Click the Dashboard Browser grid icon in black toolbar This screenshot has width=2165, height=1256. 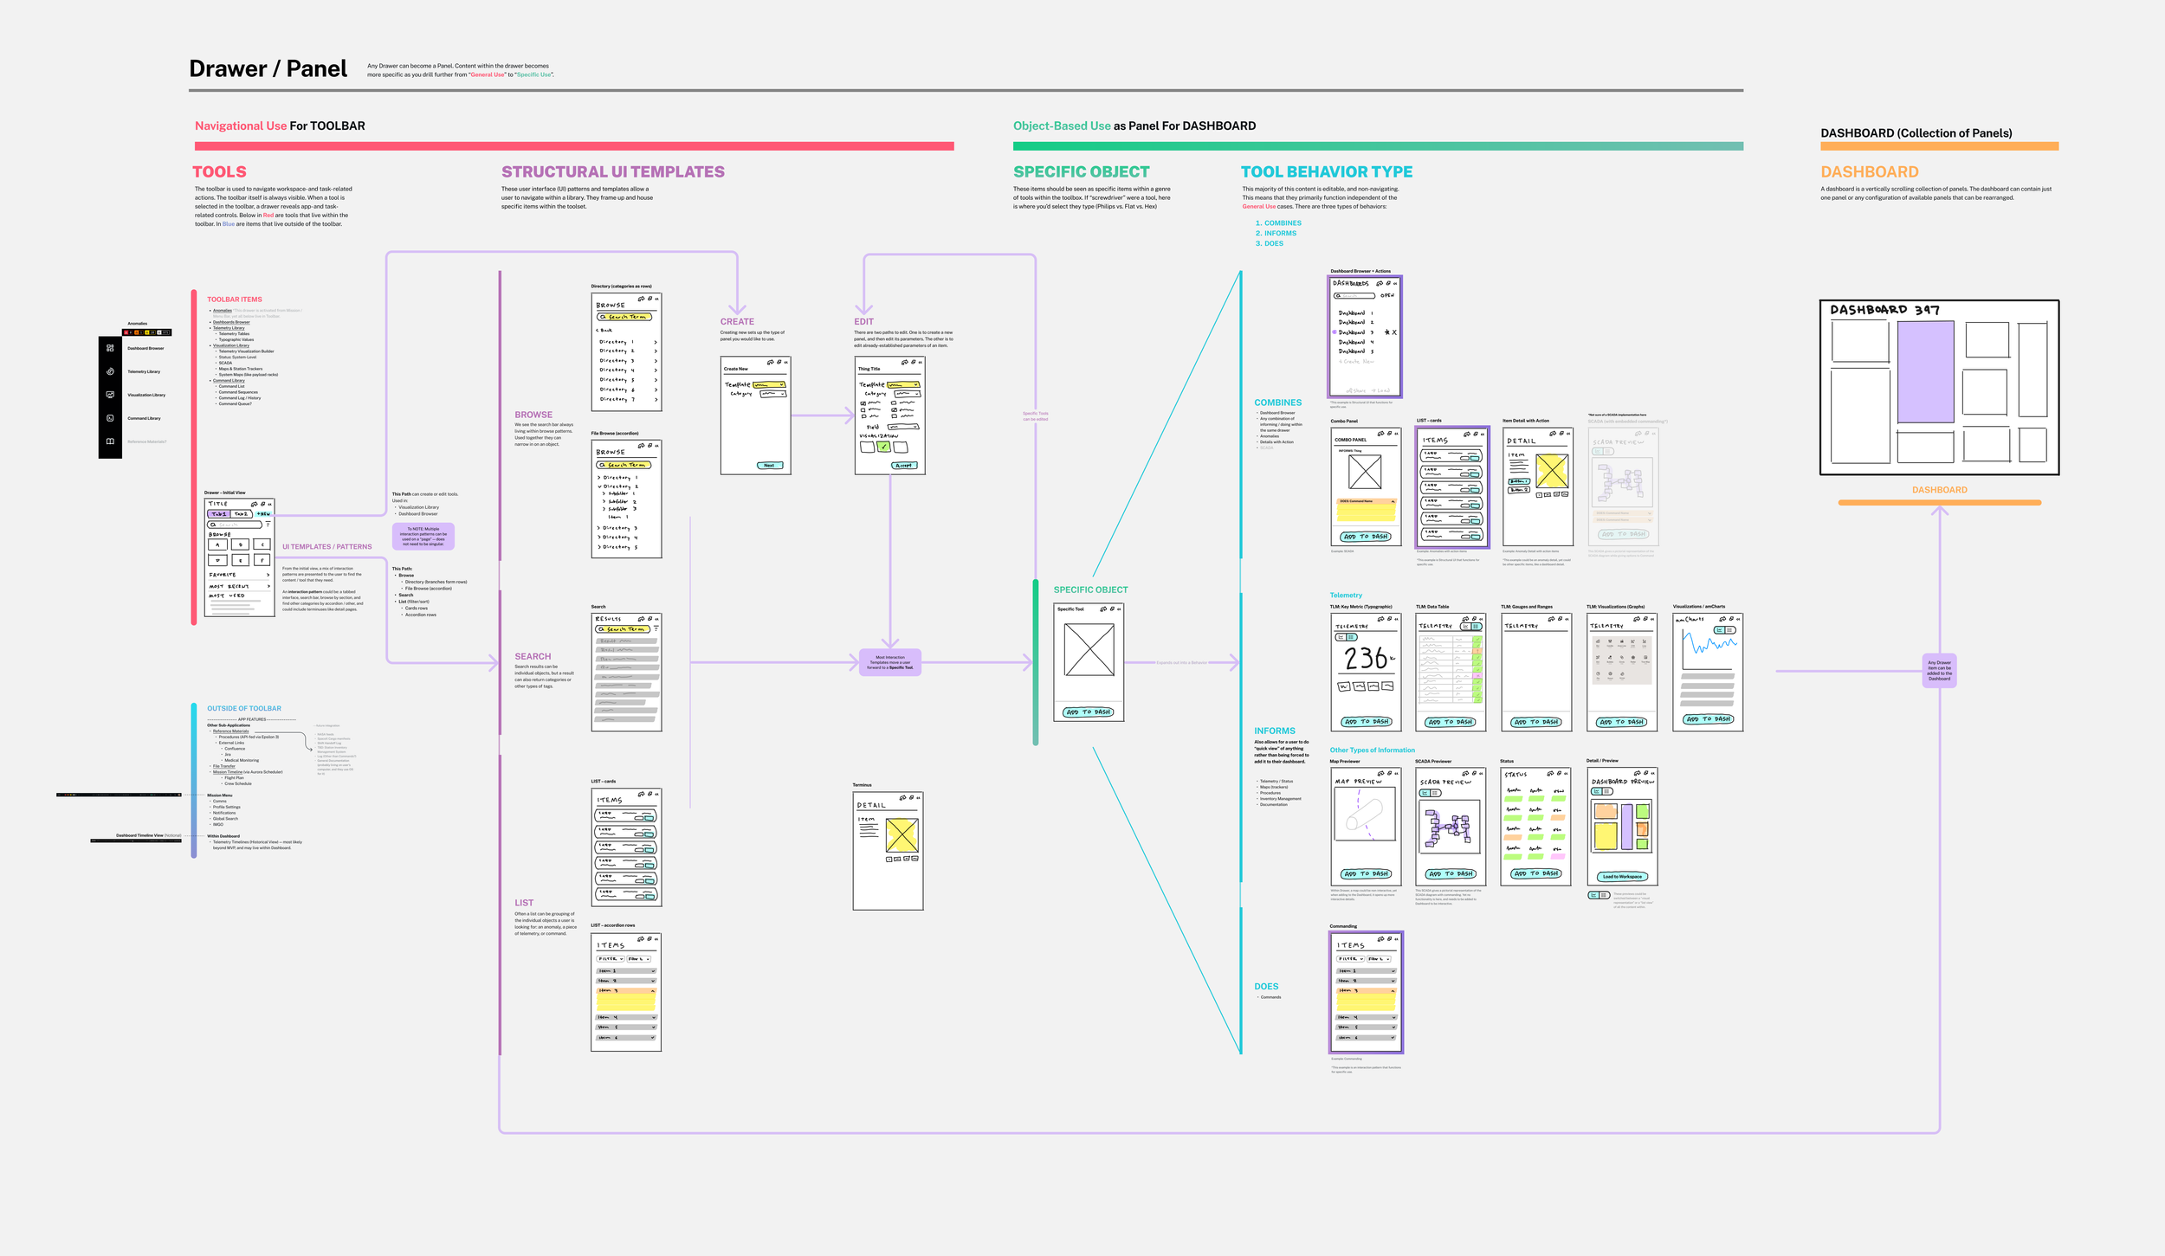pyautogui.click(x=110, y=348)
